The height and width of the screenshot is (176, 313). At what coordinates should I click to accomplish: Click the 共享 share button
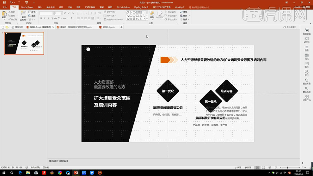[306, 7]
